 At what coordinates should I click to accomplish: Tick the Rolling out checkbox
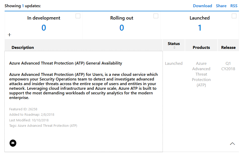click(156, 16)
